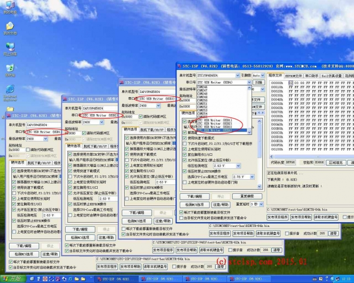Select COM246 in the port list
The height and width of the screenshot is (283, 354).
(x=202, y=87)
